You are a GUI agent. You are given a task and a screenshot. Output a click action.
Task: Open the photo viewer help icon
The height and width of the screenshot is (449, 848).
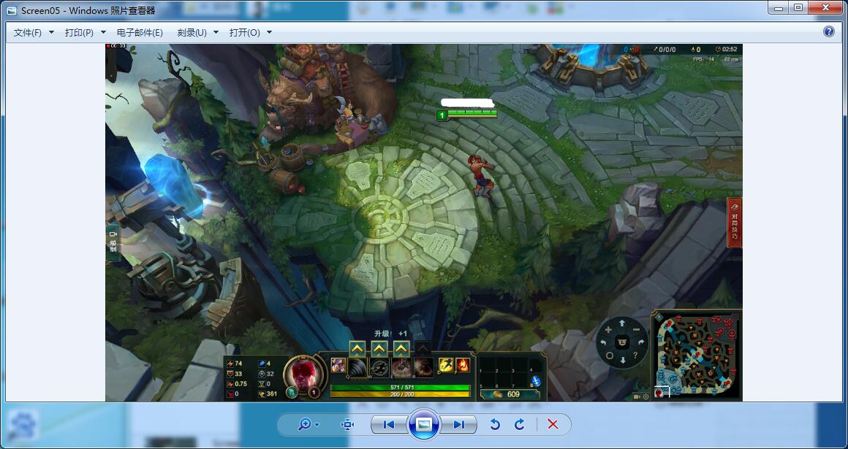[x=828, y=31]
